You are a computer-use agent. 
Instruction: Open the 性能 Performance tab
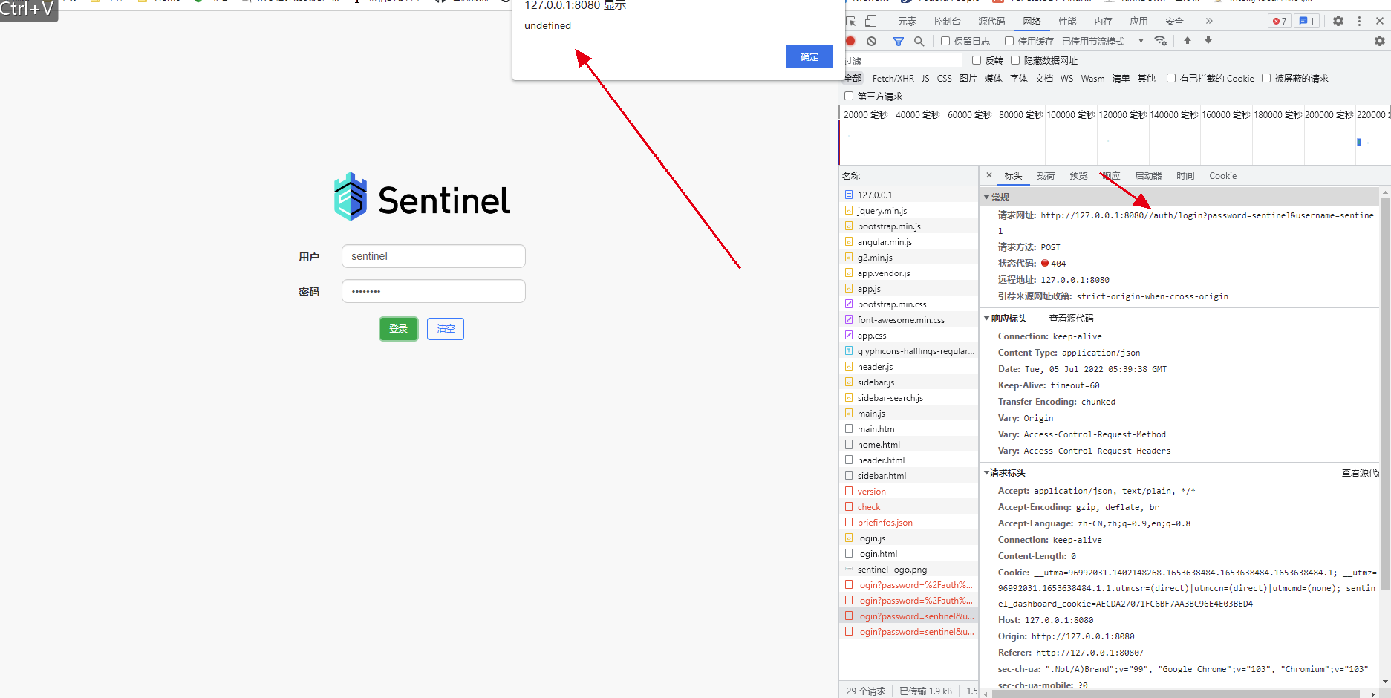coord(1067,21)
